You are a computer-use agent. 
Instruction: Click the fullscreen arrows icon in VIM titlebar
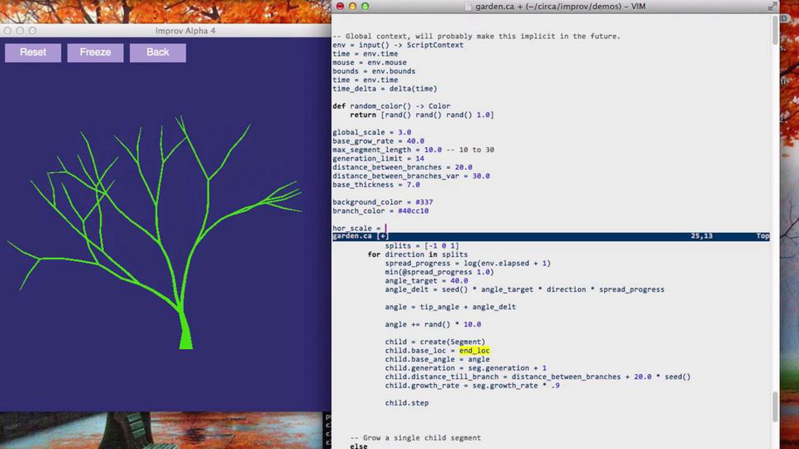(772, 6)
